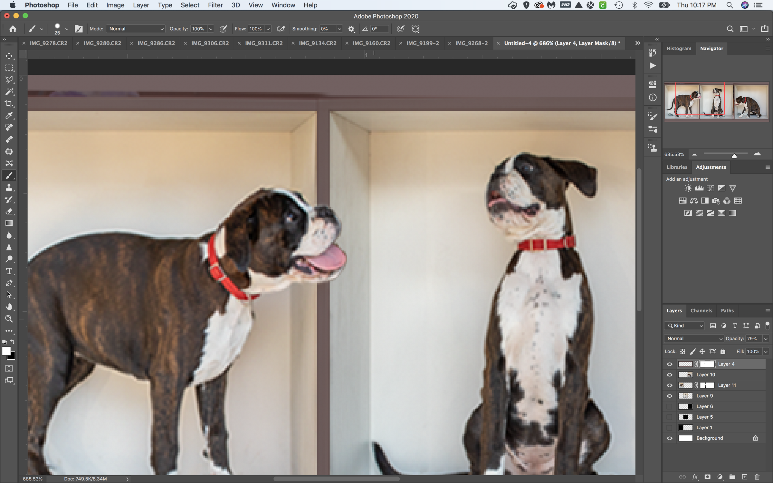Toggle Layer 4 visibility off
Viewport: 773px width, 483px height.
point(670,364)
